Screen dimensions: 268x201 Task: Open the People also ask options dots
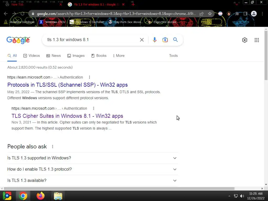(x=53, y=147)
